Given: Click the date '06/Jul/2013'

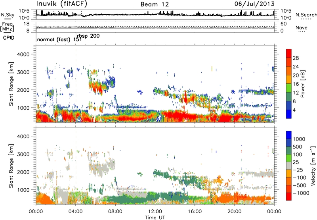Looking at the screenshot, I should tap(254, 4).
